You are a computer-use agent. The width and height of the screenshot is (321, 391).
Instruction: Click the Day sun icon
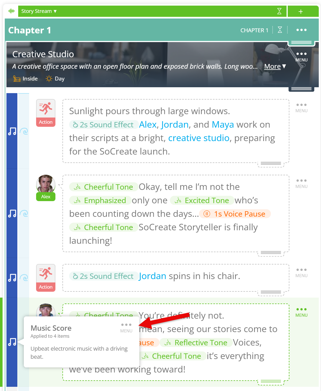tap(49, 79)
